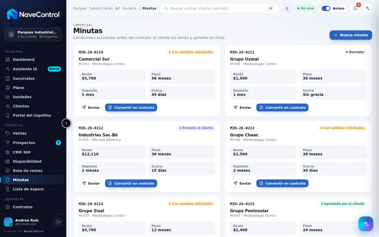Click the NaveControl logo icon
379x237 pixels.
[x=12, y=14]
